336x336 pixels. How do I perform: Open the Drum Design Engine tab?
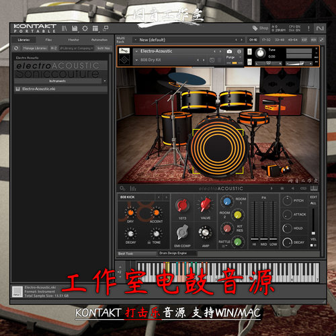click(173, 253)
